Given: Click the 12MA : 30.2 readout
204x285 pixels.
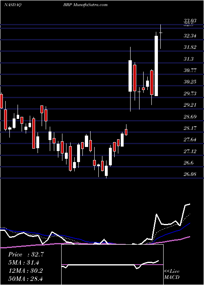Looking at the screenshot, I should 25,270.
